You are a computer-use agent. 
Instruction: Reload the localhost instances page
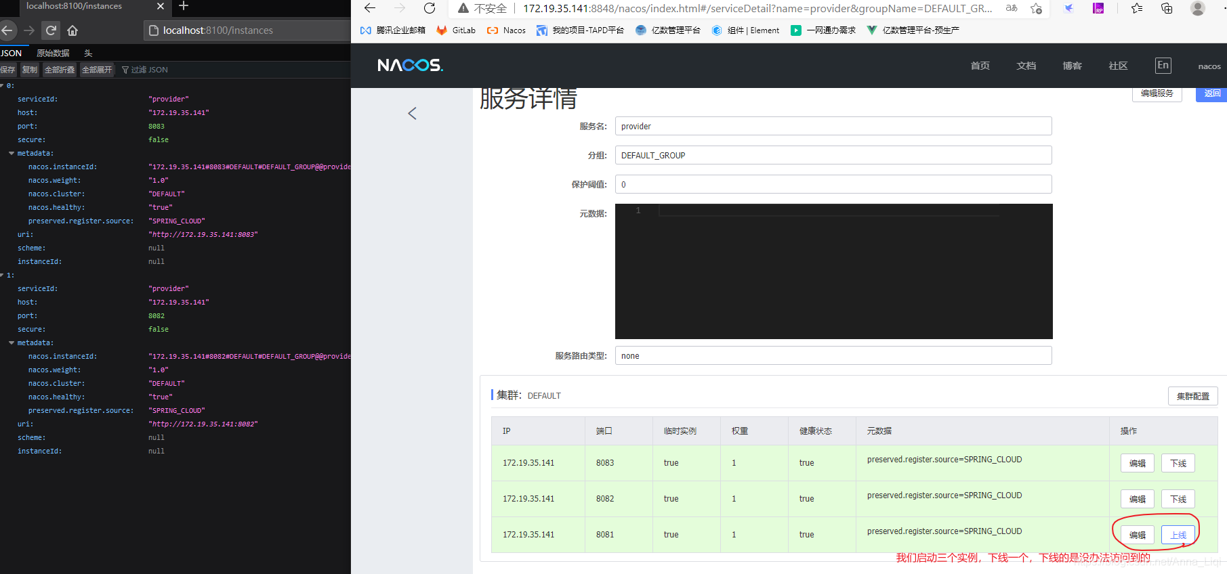click(51, 30)
